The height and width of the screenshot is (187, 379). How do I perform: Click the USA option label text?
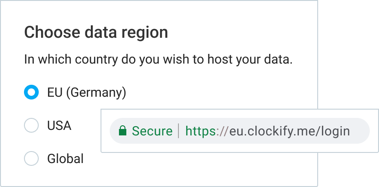point(59,126)
